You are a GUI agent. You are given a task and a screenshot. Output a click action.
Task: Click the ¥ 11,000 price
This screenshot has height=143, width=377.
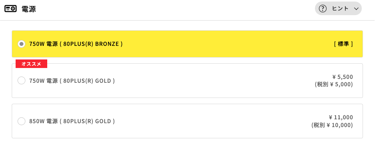[x=341, y=117]
